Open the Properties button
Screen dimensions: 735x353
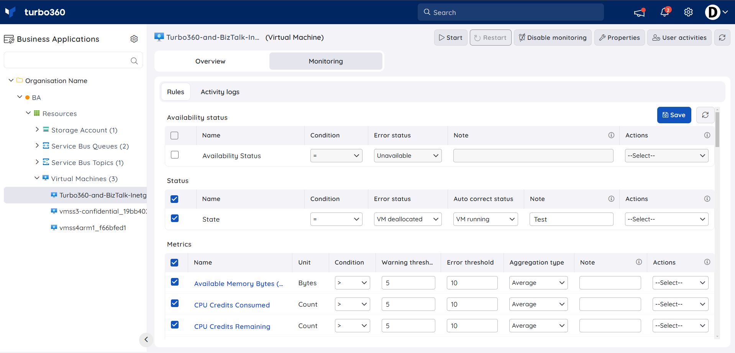tap(619, 38)
